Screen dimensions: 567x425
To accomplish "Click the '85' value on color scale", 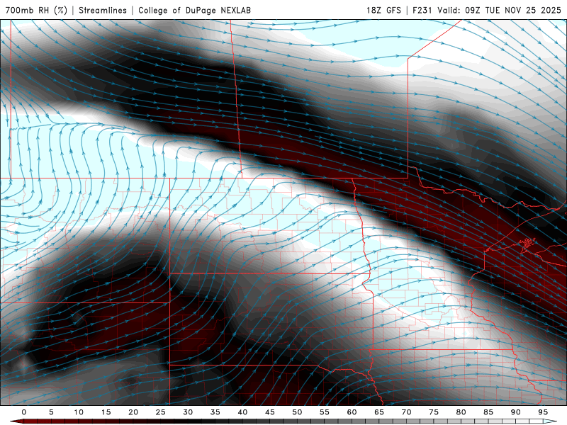I will tap(488, 412).
